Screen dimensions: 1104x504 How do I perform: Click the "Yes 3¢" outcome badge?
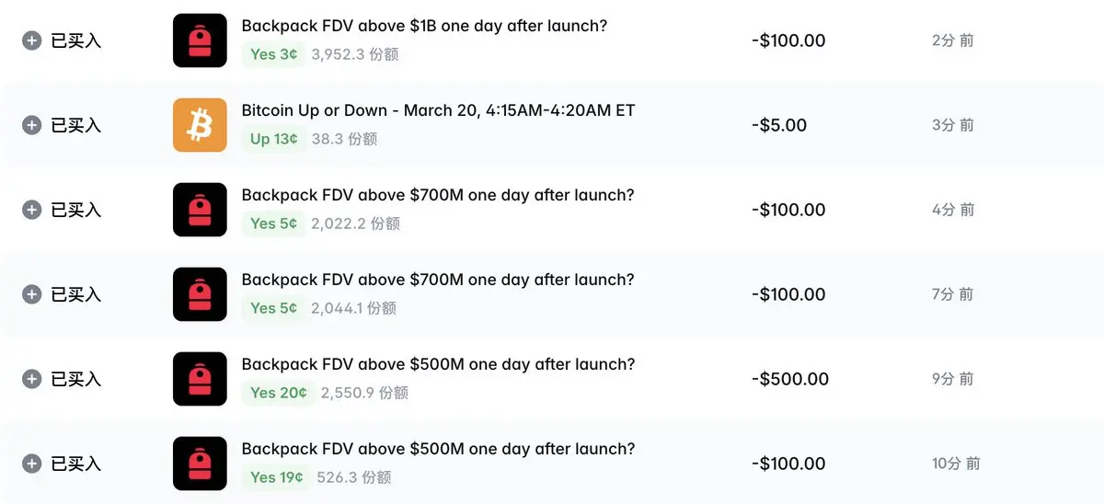tap(274, 54)
